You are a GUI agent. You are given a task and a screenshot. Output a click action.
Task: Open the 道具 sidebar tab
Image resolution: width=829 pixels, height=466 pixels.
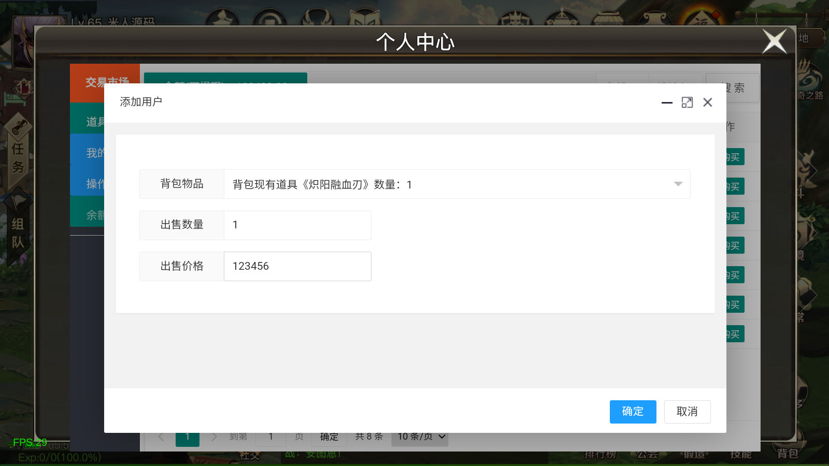(x=87, y=122)
